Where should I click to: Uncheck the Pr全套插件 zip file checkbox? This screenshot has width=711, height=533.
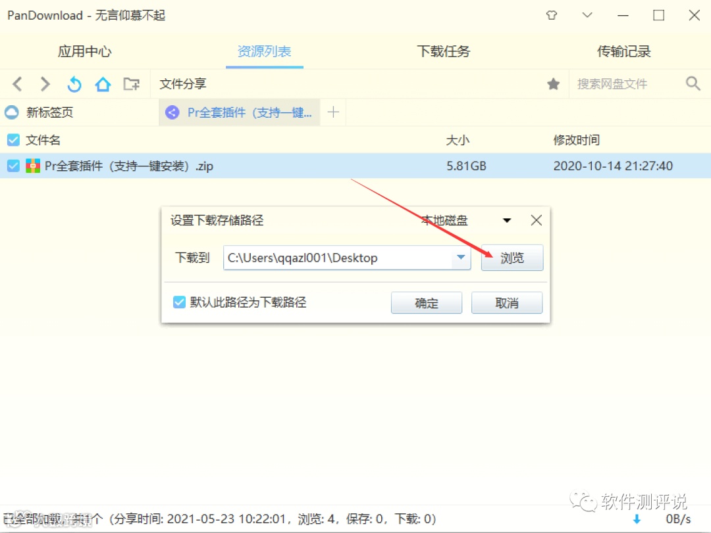click(14, 166)
